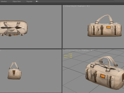Open the Perspective viewport [+] general menu
Screen dimensions: 124x93
65,50
